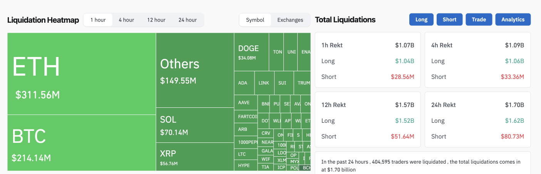Click the 1h Rekt liquidation card
The height and width of the screenshot is (174, 541).
click(368, 60)
